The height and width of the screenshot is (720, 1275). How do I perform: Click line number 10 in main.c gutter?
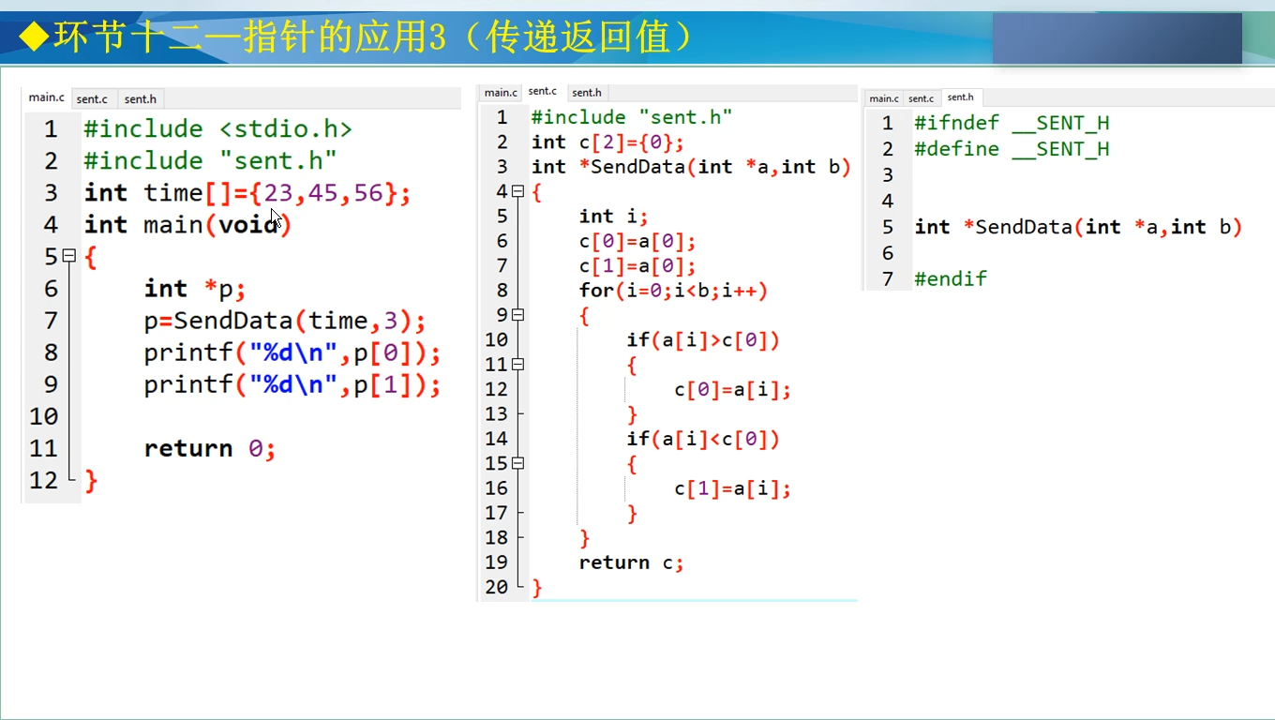(x=43, y=416)
